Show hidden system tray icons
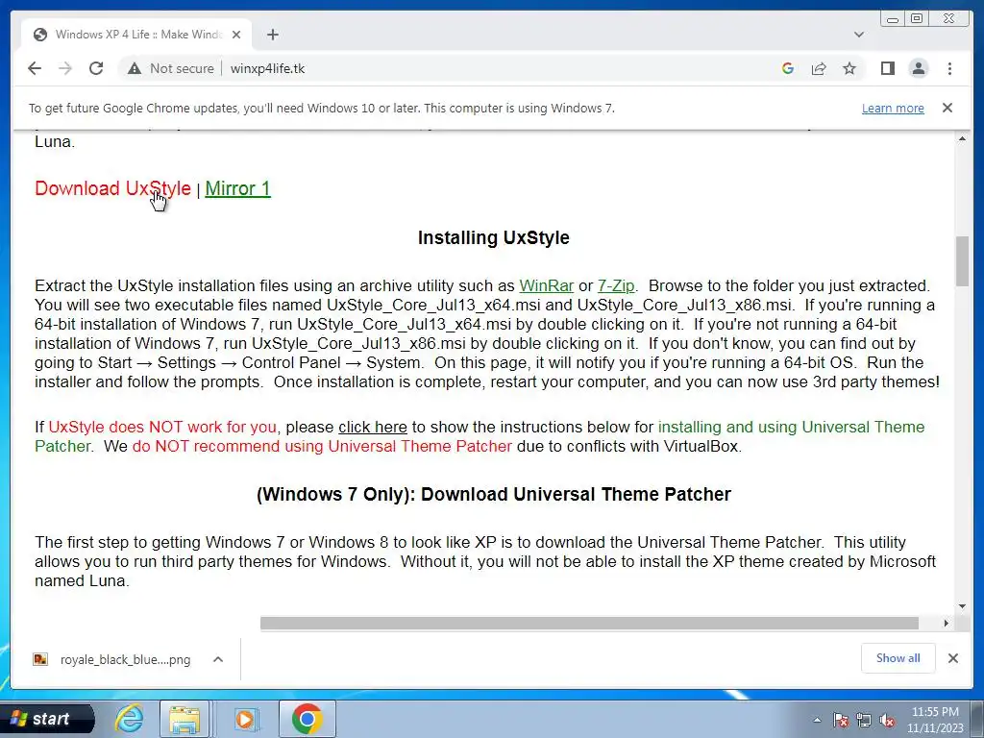 [x=817, y=721]
